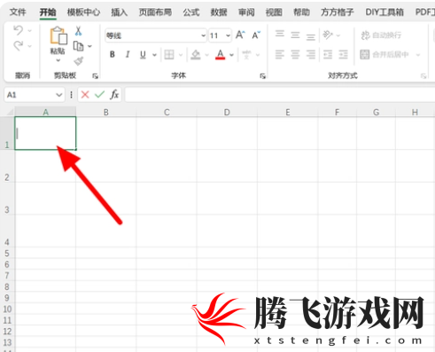Toggle Italic formatting
Viewport: 435px width, 352px height.
coord(128,54)
